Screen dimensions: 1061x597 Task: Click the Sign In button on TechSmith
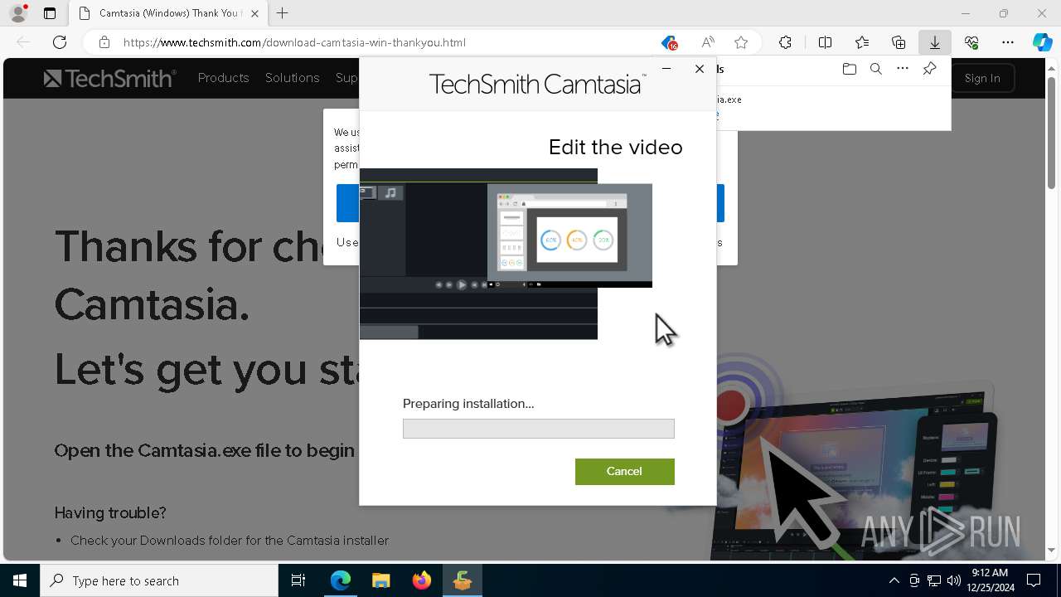(x=982, y=78)
